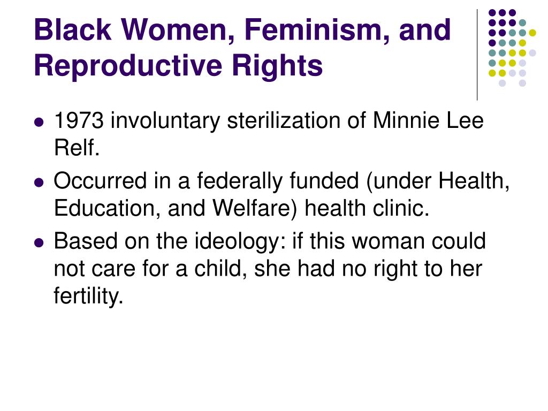Click the 'she had no right to her' text
The width and height of the screenshot is (548, 411).
point(368,269)
